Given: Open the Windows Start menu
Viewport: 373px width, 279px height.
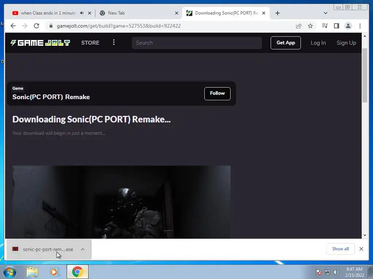Looking at the screenshot, I should (10, 272).
